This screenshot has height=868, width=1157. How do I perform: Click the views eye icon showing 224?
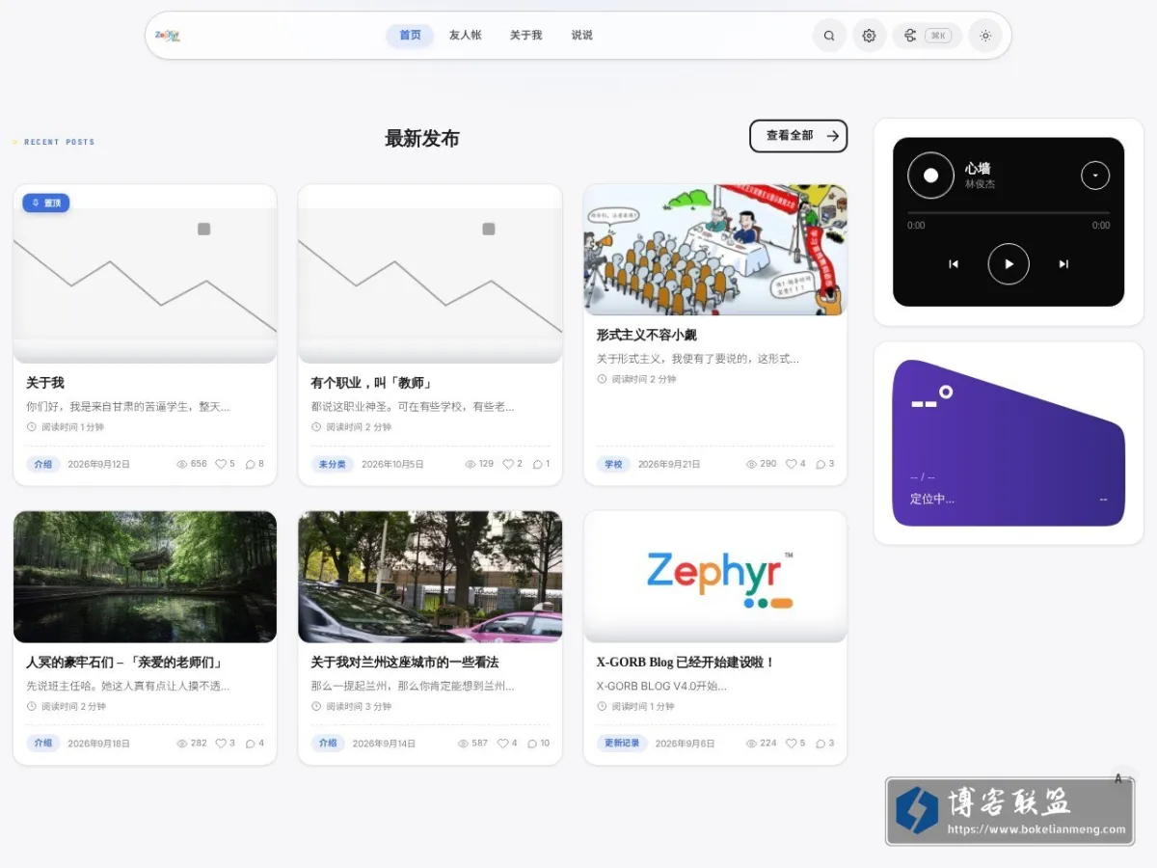point(752,744)
